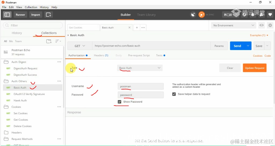Collapse the Cookies folder

pyautogui.click(x=6, y=107)
